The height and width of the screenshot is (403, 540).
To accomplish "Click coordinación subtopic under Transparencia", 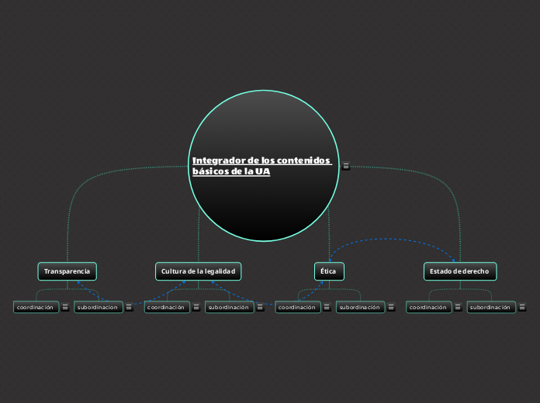I will pos(36,307).
